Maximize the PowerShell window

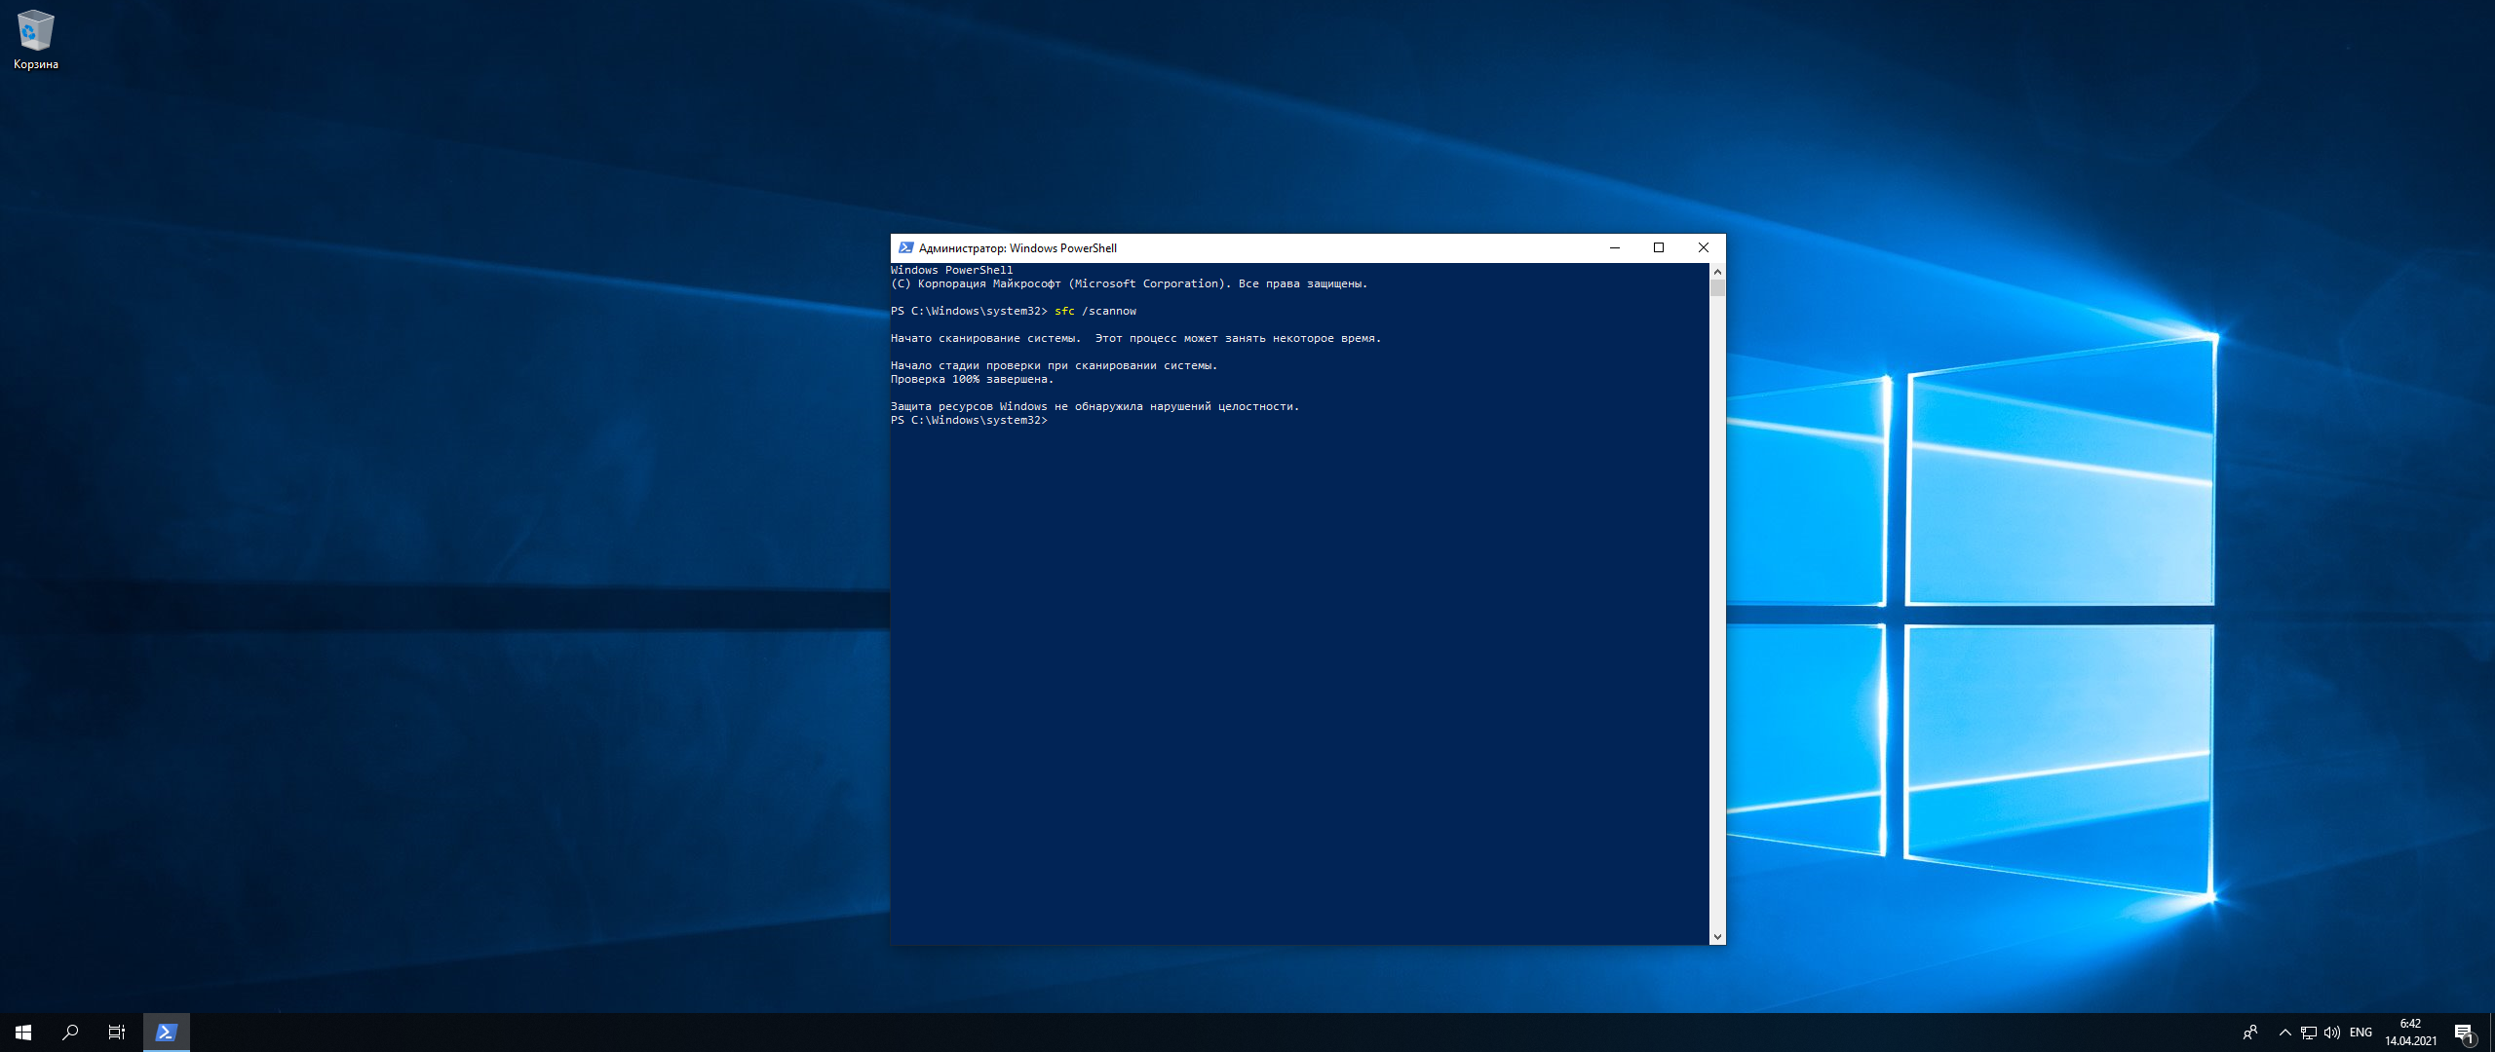pos(1659,248)
